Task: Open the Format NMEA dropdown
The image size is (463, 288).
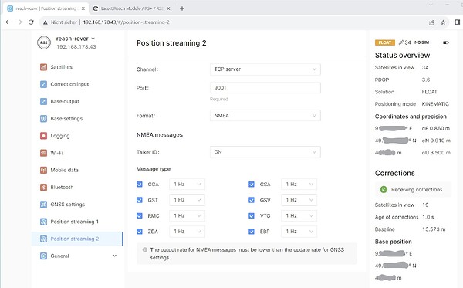Action: 265,115
